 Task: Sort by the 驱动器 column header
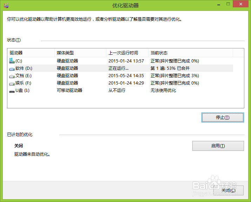[x=31, y=53]
